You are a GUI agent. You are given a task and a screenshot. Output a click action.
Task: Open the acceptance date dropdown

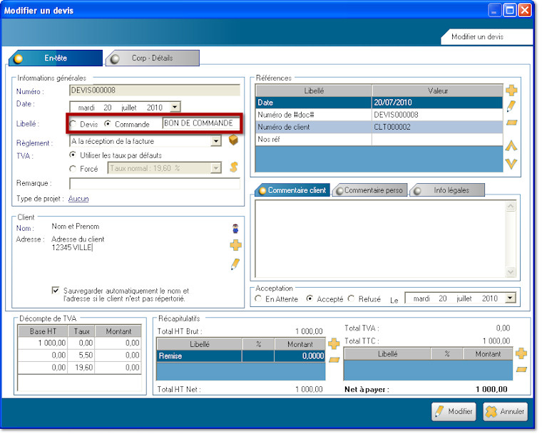click(510, 299)
